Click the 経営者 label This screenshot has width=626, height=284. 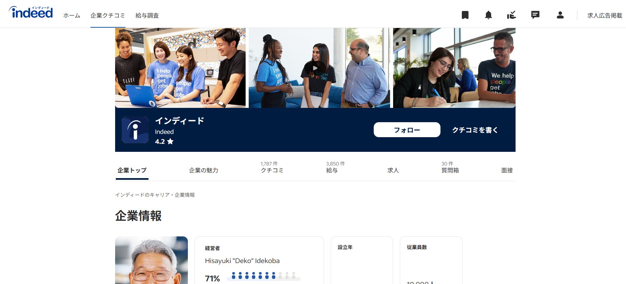(x=212, y=248)
